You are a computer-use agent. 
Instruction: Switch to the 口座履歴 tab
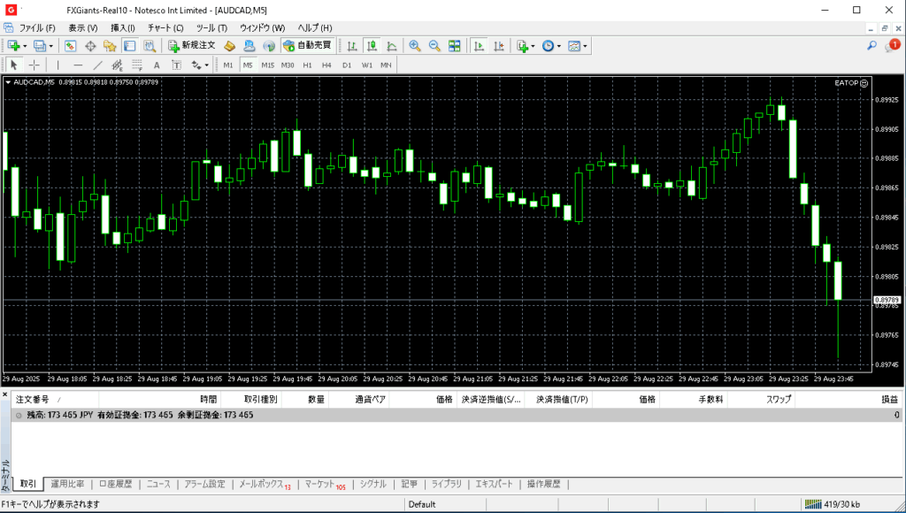(115, 484)
